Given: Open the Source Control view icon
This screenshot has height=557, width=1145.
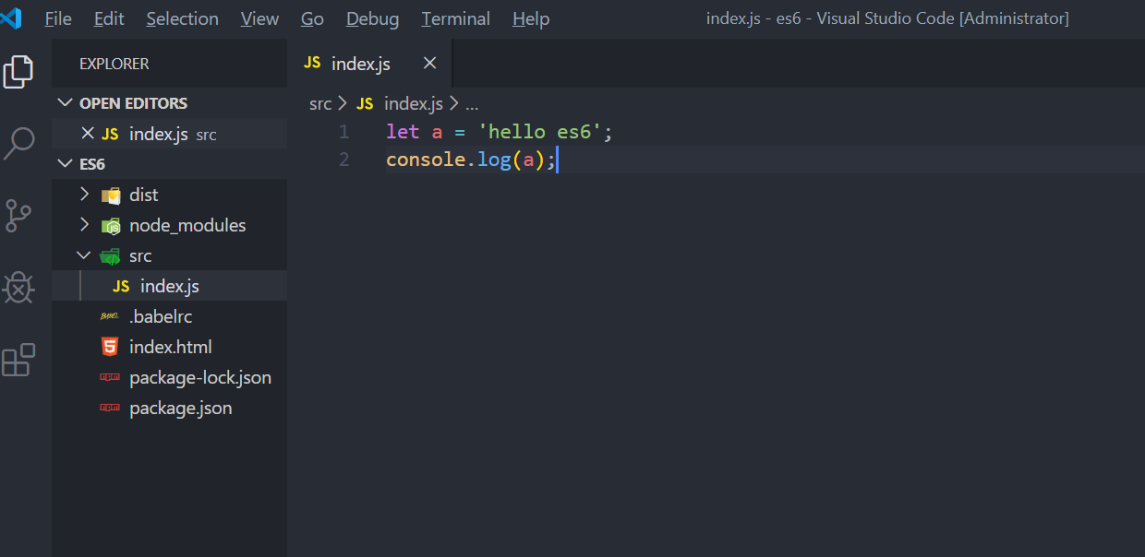Looking at the screenshot, I should pos(18,215).
